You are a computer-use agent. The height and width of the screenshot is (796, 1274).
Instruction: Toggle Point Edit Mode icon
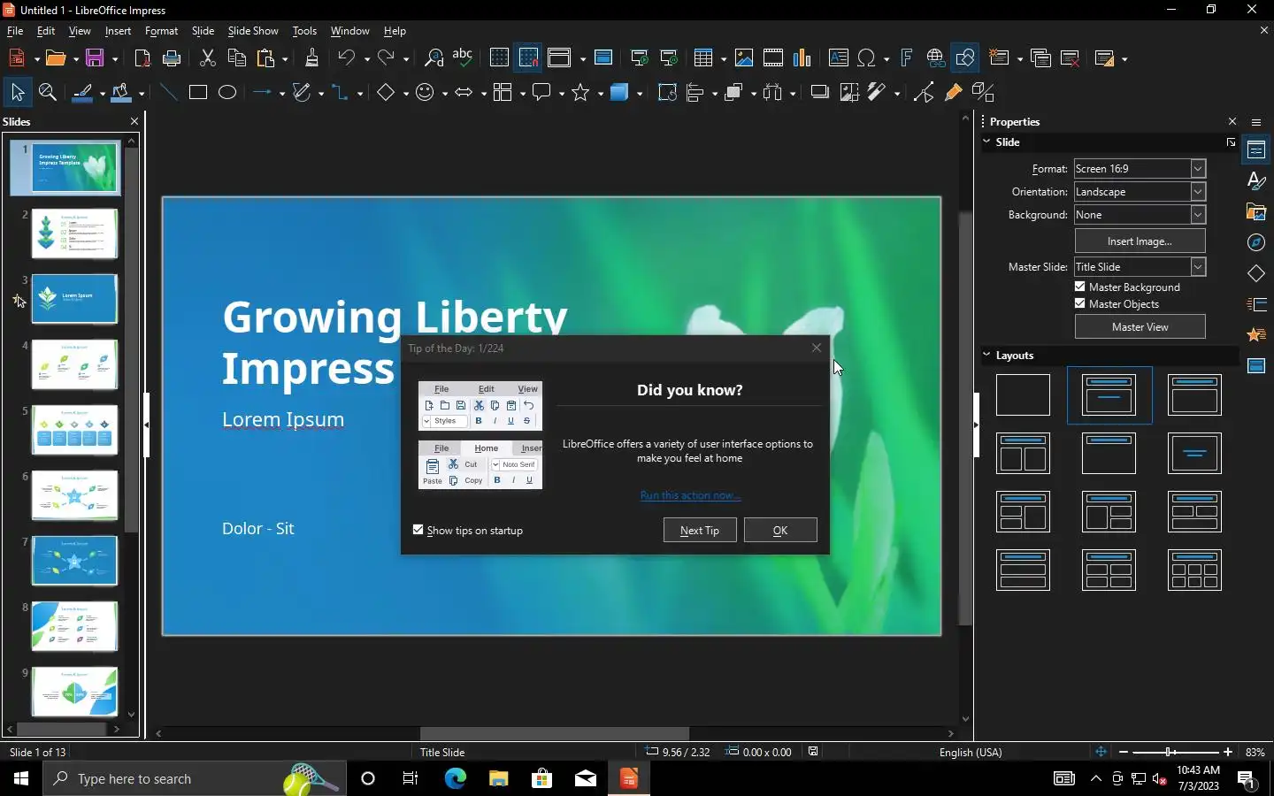[x=924, y=92]
